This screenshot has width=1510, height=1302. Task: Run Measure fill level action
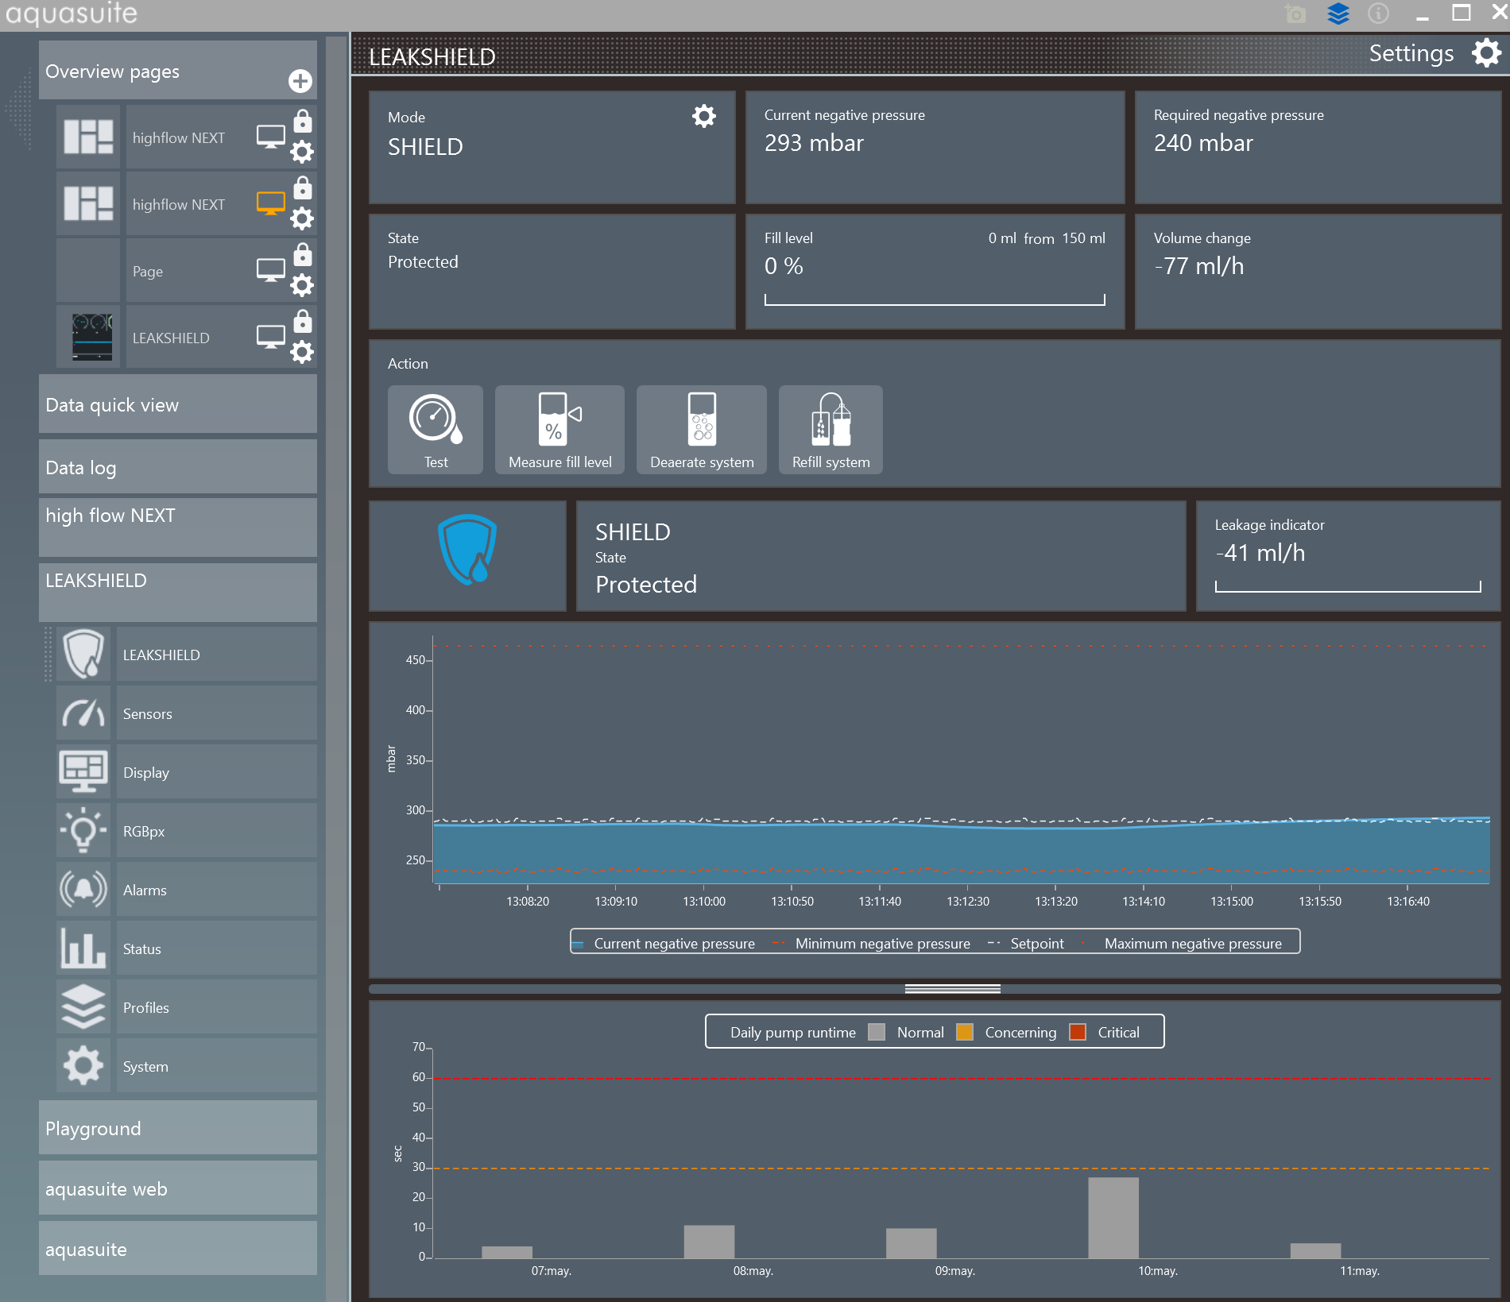pos(559,430)
